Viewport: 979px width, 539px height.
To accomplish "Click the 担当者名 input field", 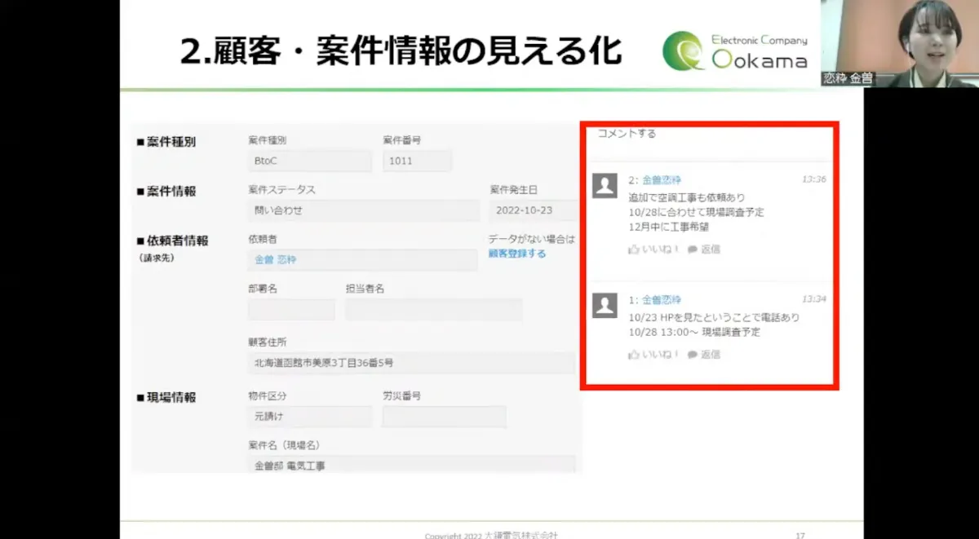I will pyautogui.click(x=433, y=309).
